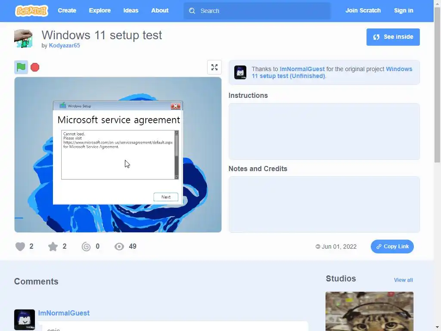Click ImNormalGuest avatar in remix credit box
Screen dimensions: 441x331
click(x=240, y=72)
